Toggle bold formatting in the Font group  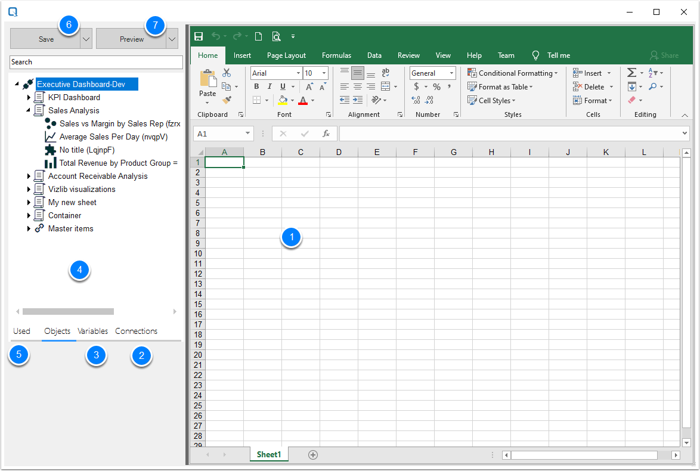pyautogui.click(x=256, y=86)
